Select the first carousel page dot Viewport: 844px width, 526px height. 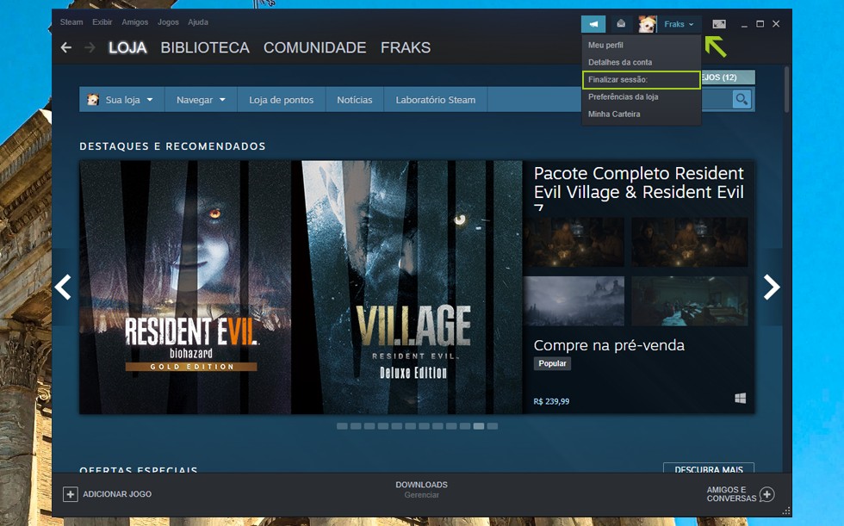[x=342, y=426]
